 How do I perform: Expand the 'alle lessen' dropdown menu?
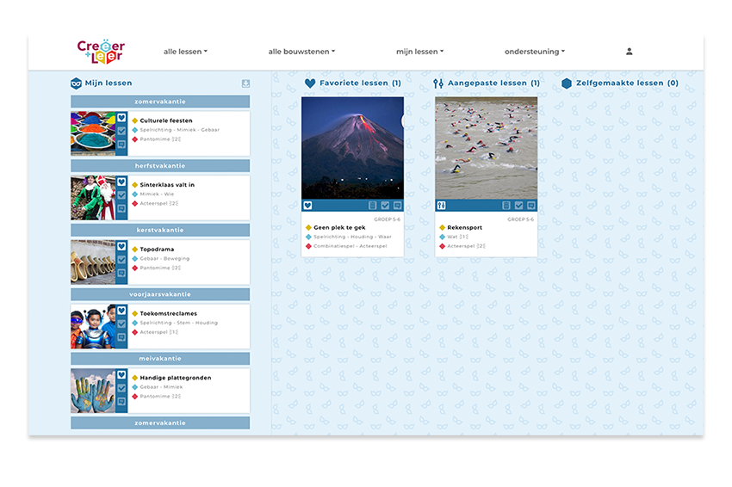coord(185,52)
